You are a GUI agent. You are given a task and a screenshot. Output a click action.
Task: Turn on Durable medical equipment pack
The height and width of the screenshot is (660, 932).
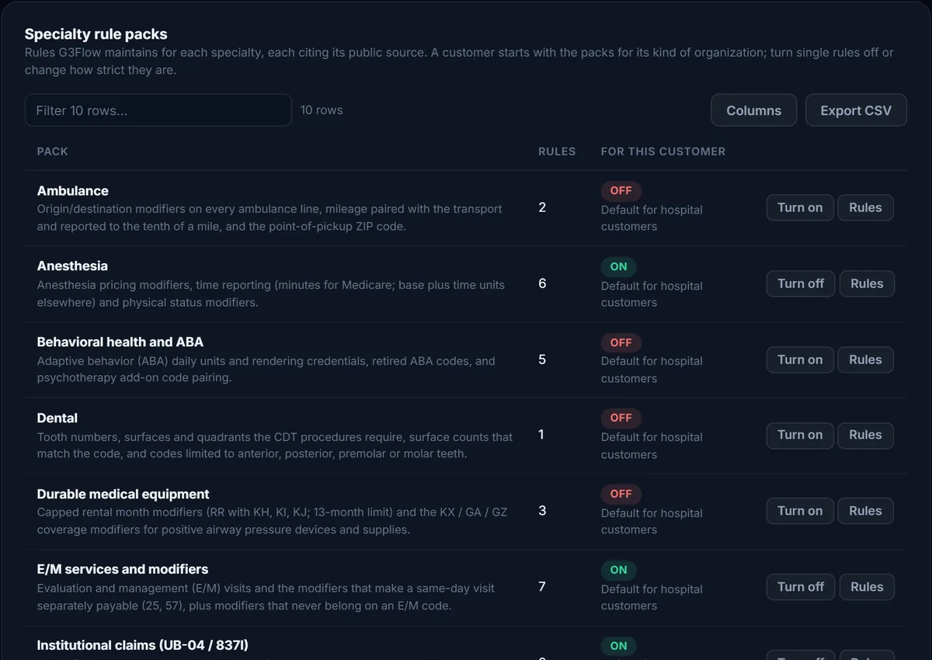click(800, 511)
